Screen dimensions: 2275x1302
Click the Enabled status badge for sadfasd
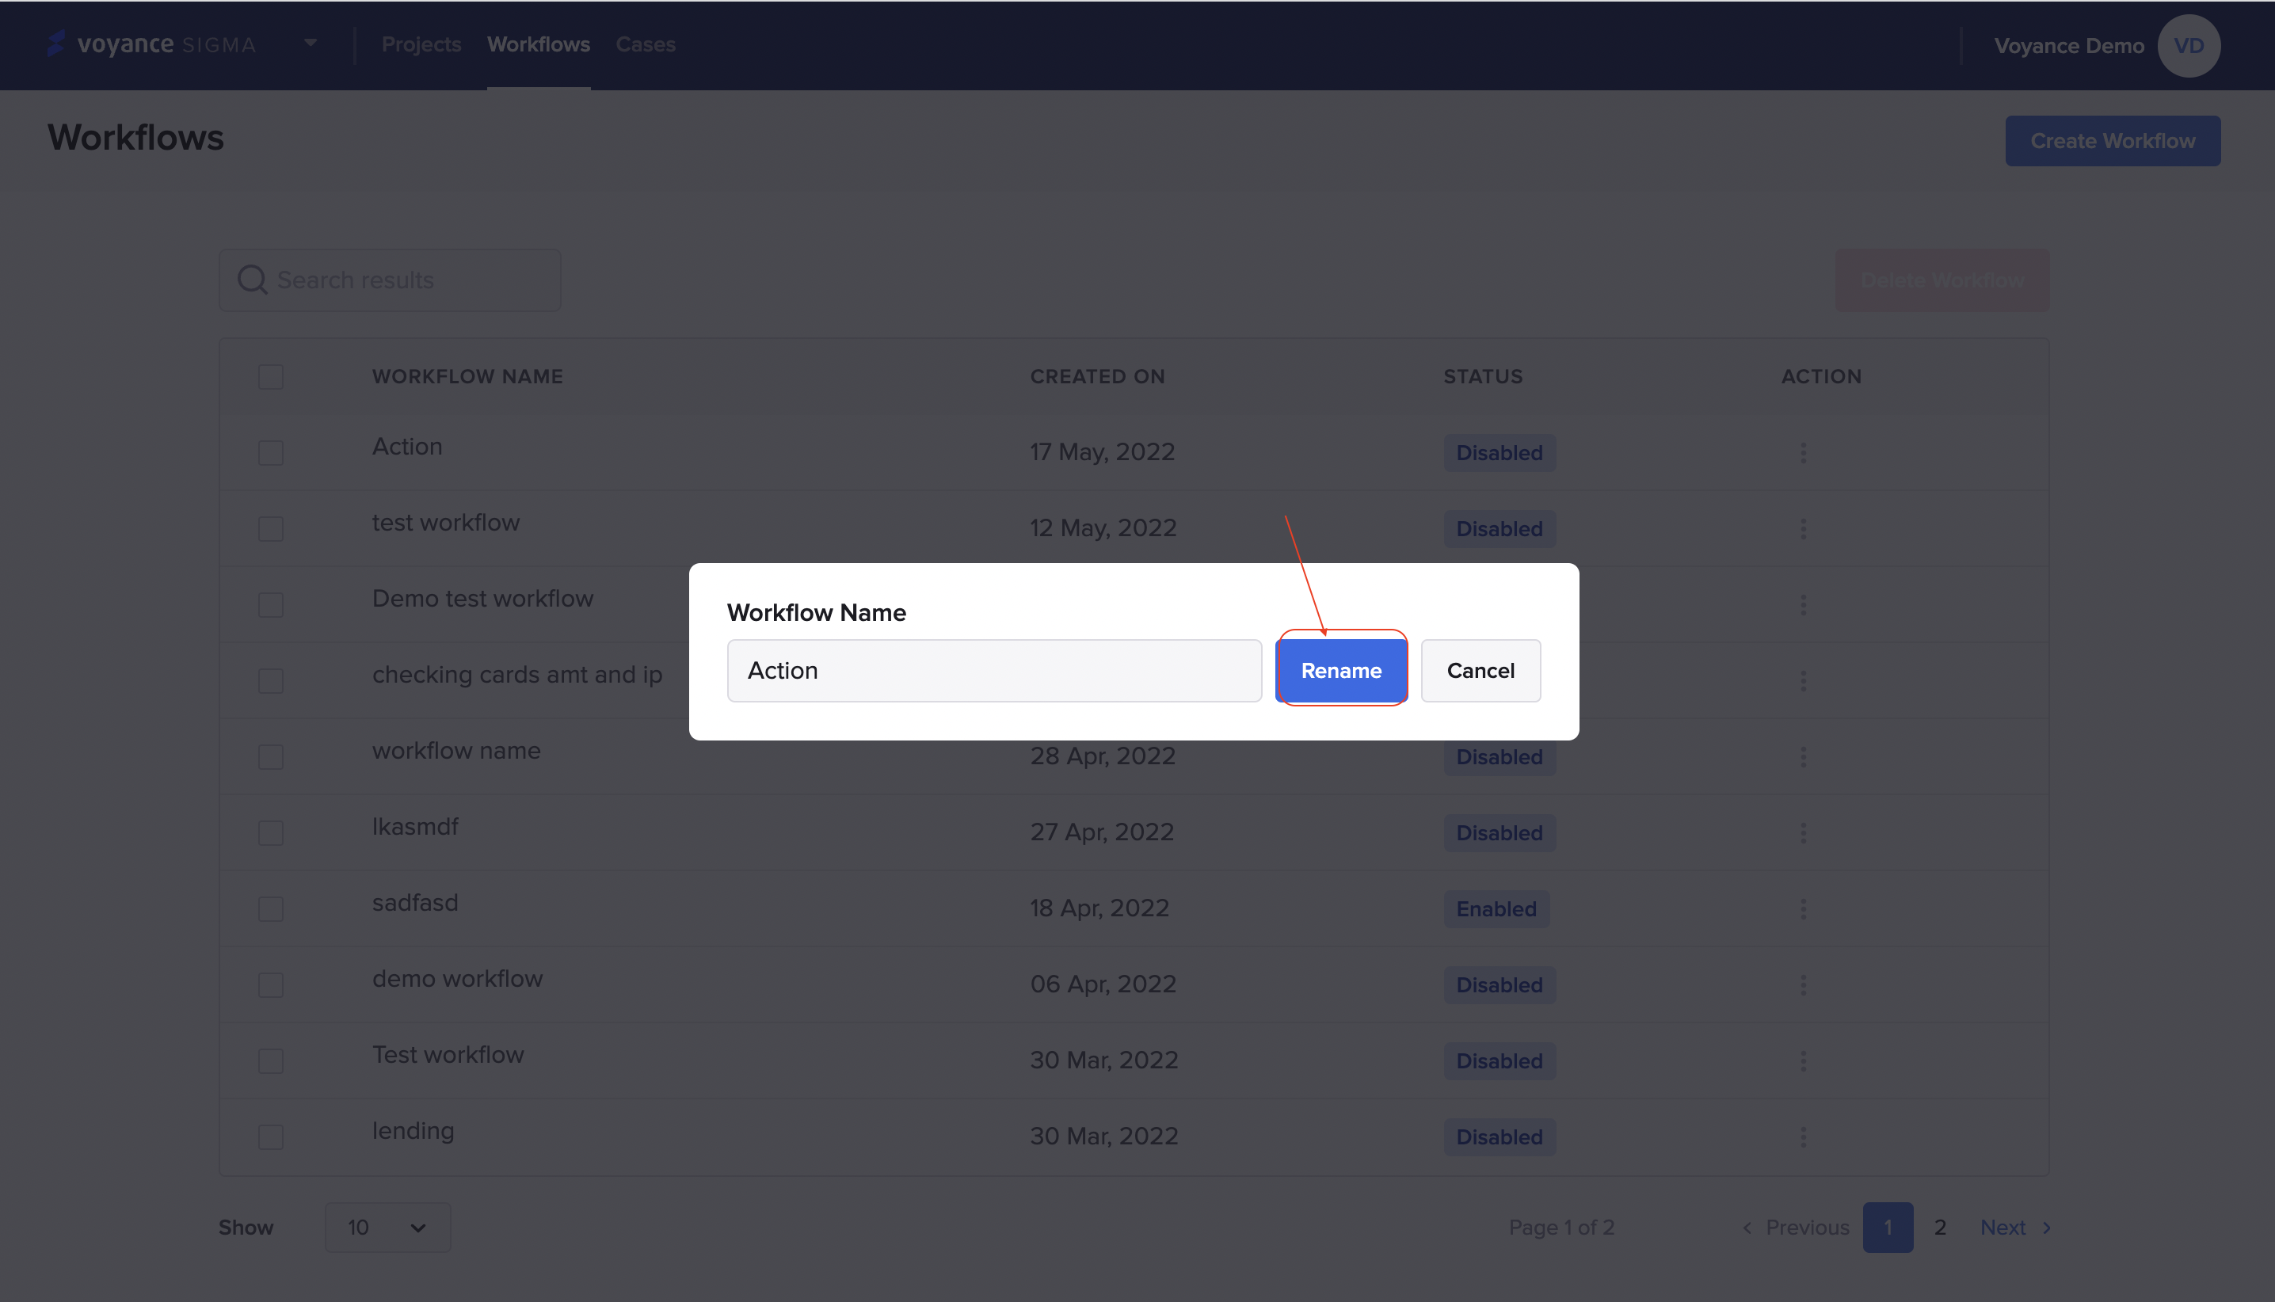[x=1496, y=908]
